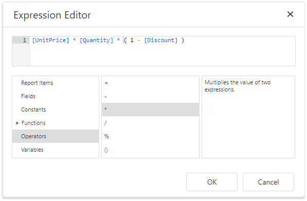Expand the Functions category arrow
This screenshot has height=201, width=307.
(17, 123)
